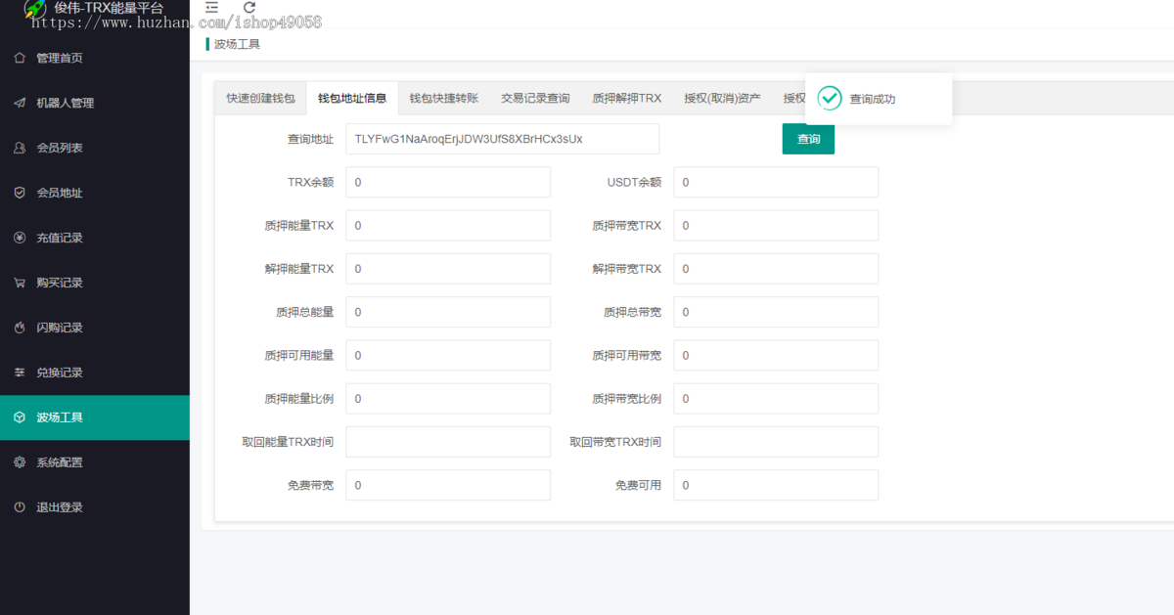1174x615 pixels.
Task: Click the rocket logo icon
Action: (34, 9)
